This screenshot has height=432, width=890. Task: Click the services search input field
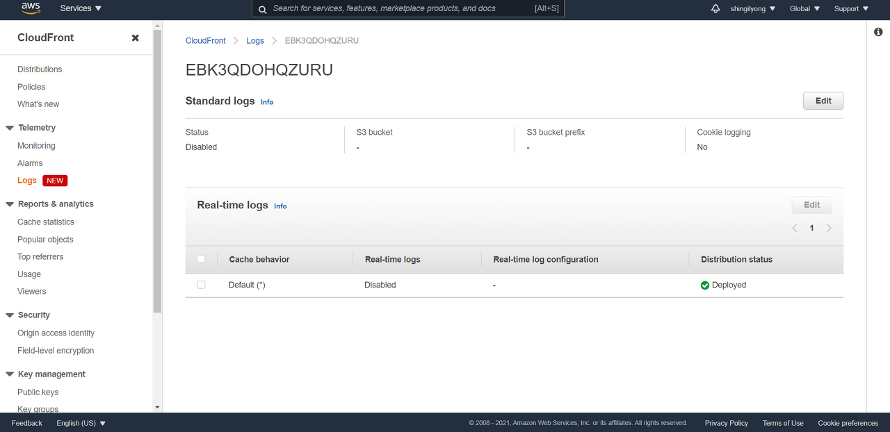tap(408, 8)
